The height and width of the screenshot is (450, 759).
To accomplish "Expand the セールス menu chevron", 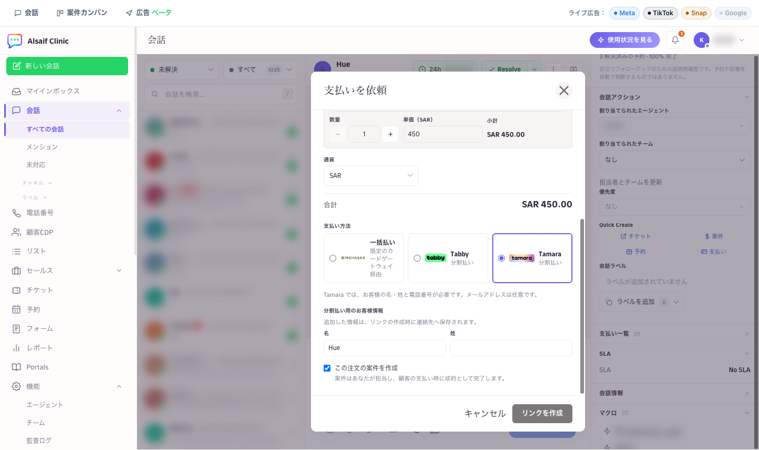I will point(119,271).
